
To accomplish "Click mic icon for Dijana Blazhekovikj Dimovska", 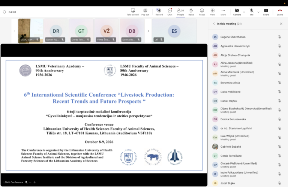I will [279, 110].
